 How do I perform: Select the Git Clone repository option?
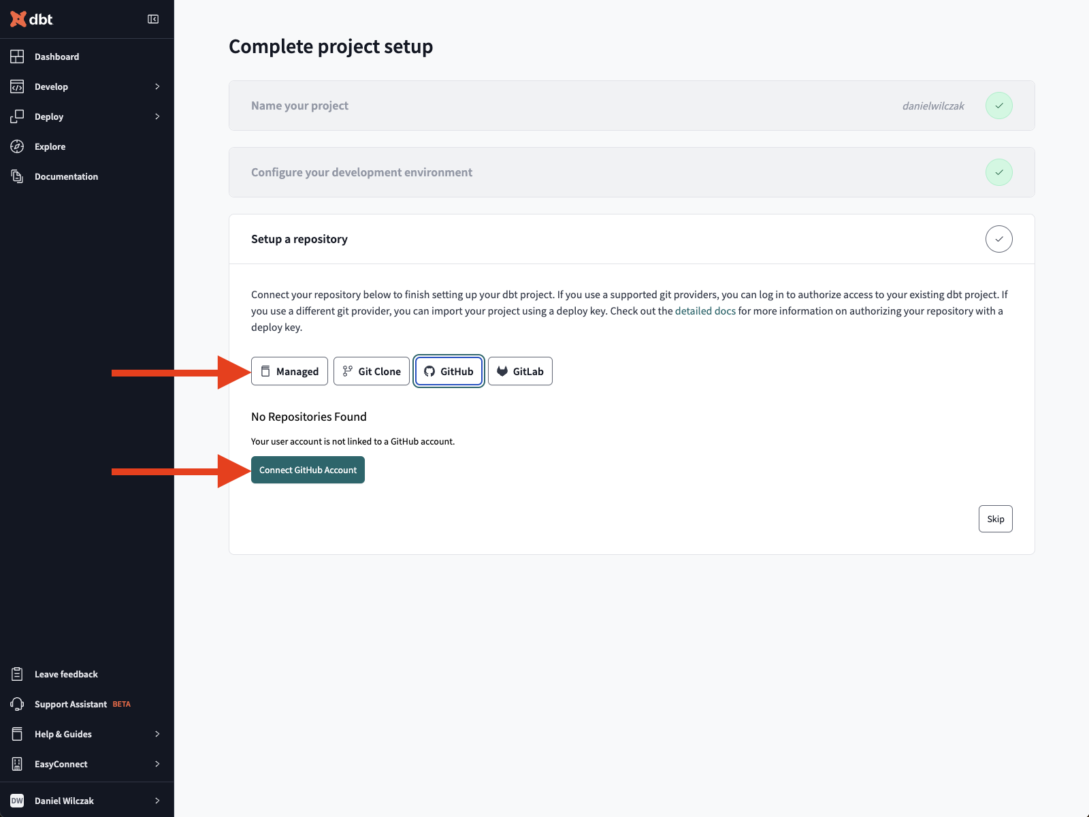pos(372,371)
